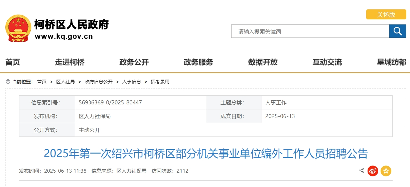Click the national emblem logo
This screenshot has height=187, width=410.
click(x=18, y=28)
